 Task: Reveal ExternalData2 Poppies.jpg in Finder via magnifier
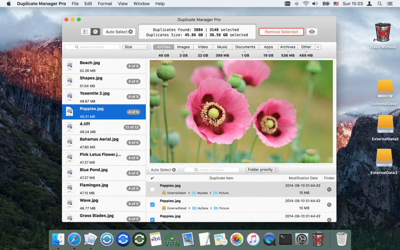point(329,204)
